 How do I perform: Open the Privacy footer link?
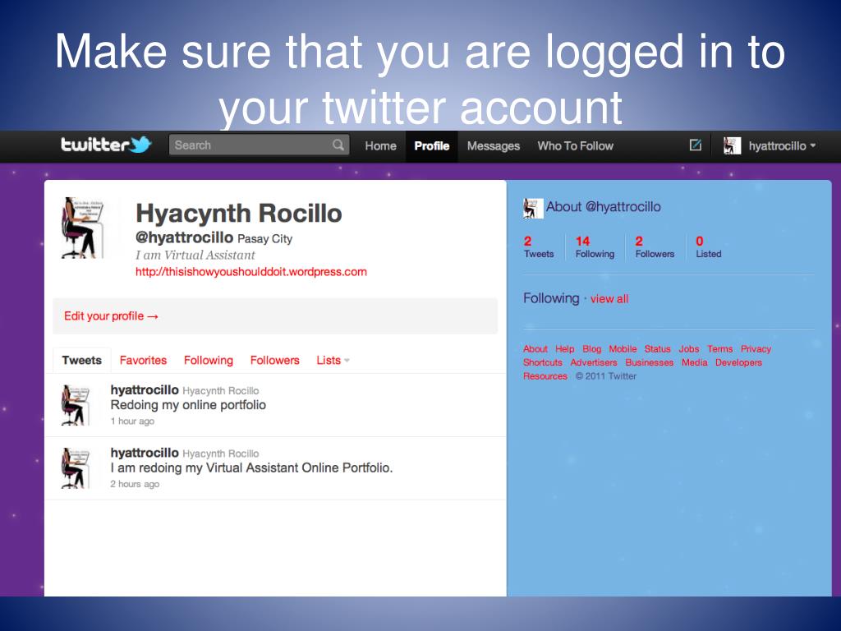click(756, 348)
